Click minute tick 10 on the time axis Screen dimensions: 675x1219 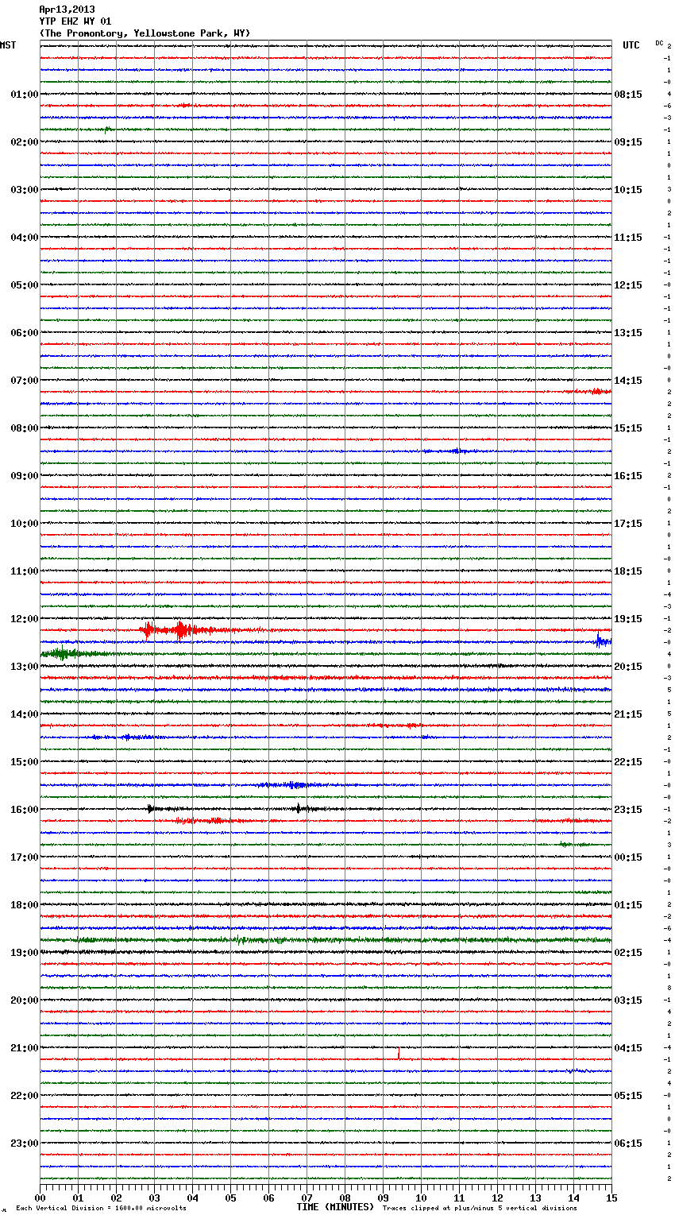(x=421, y=1198)
